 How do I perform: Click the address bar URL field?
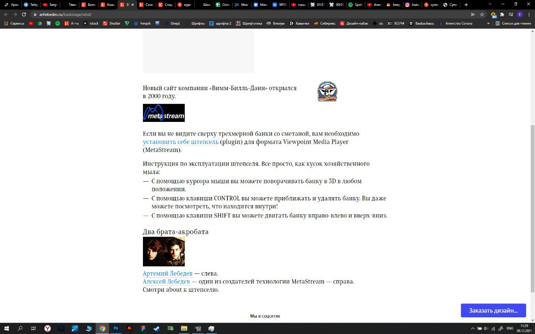click(251, 14)
